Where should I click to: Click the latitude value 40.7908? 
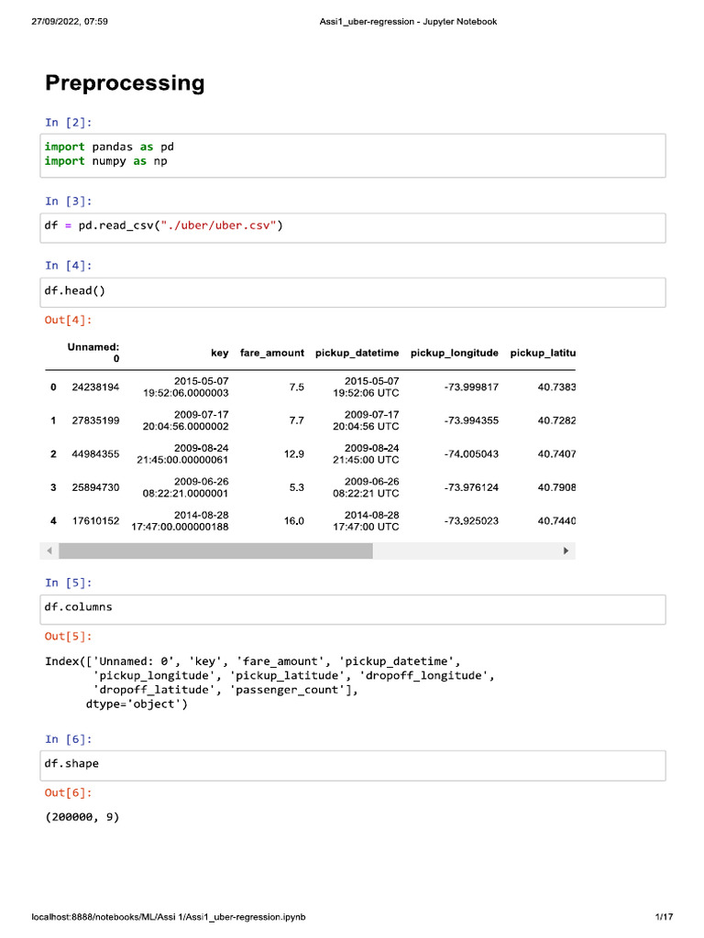tap(556, 487)
